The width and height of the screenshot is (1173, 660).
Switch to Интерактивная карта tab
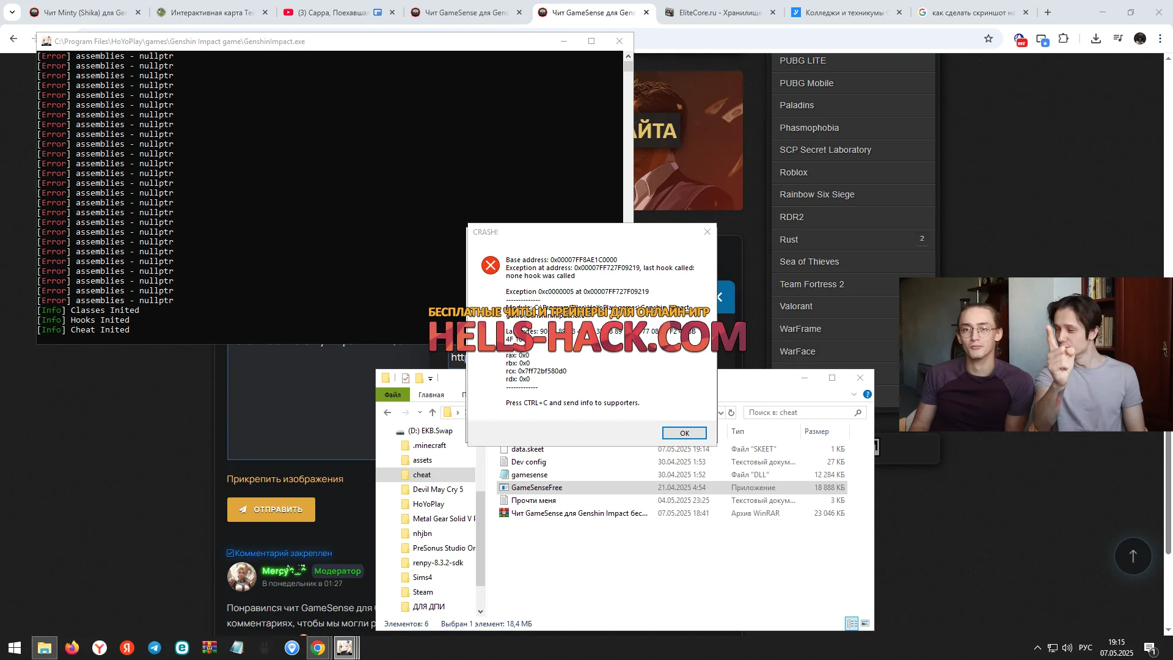(213, 12)
